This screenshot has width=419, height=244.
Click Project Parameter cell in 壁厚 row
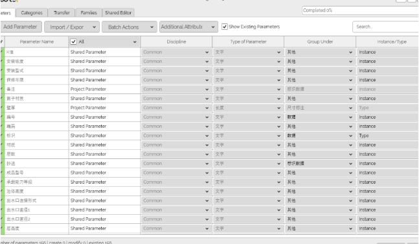[104, 108]
